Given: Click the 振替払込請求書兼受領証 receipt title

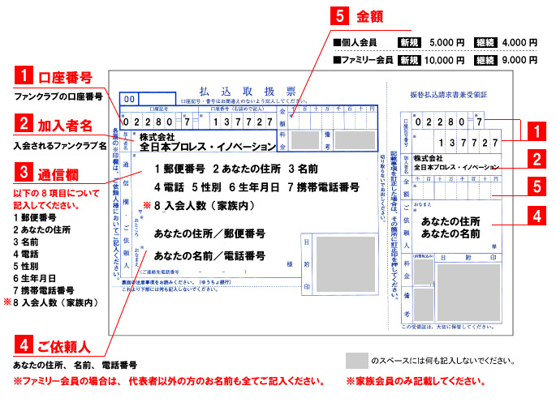Looking at the screenshot, I should coord(449,95).
